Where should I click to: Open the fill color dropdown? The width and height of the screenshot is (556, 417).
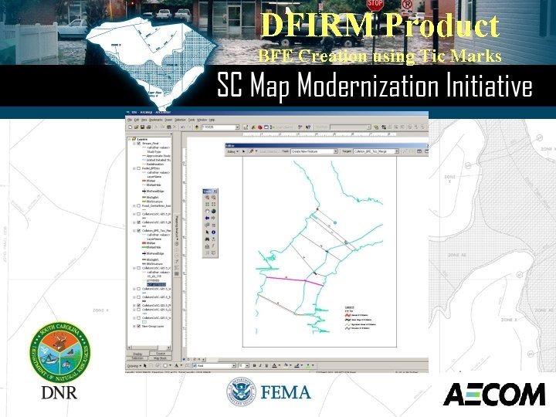[x=291, y=365]
